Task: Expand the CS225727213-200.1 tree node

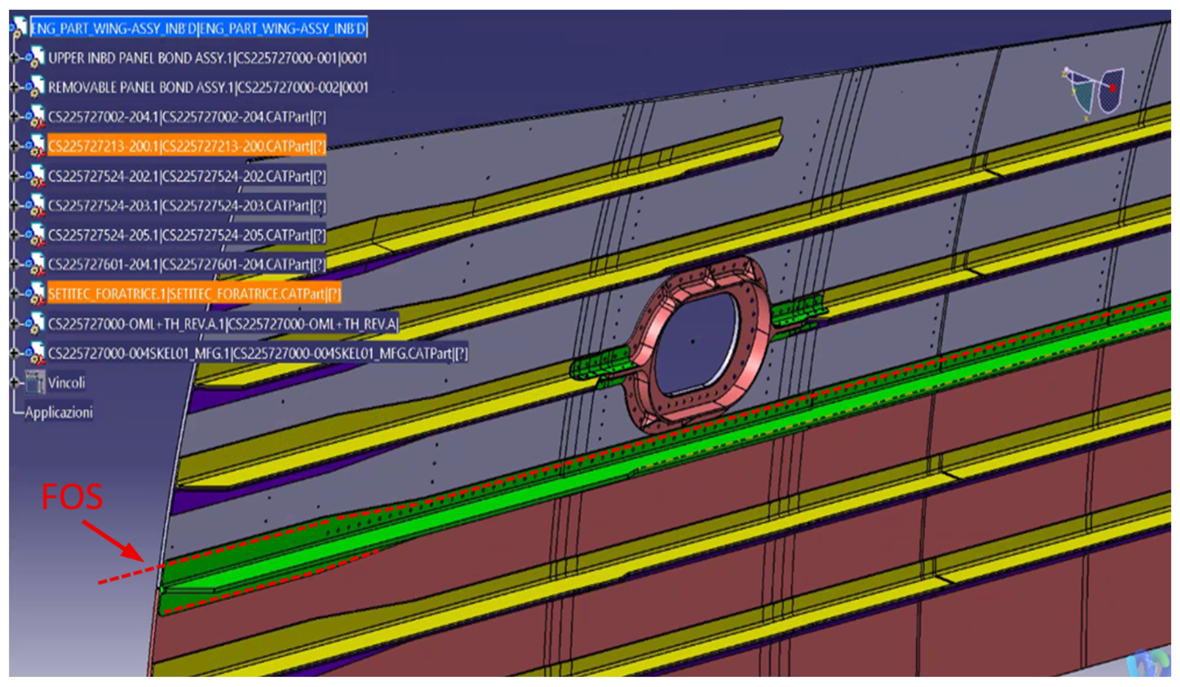Action: click(x=14, y=147)
